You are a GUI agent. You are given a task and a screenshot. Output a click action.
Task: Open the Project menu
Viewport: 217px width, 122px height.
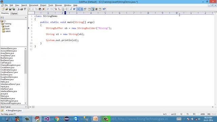43,5
